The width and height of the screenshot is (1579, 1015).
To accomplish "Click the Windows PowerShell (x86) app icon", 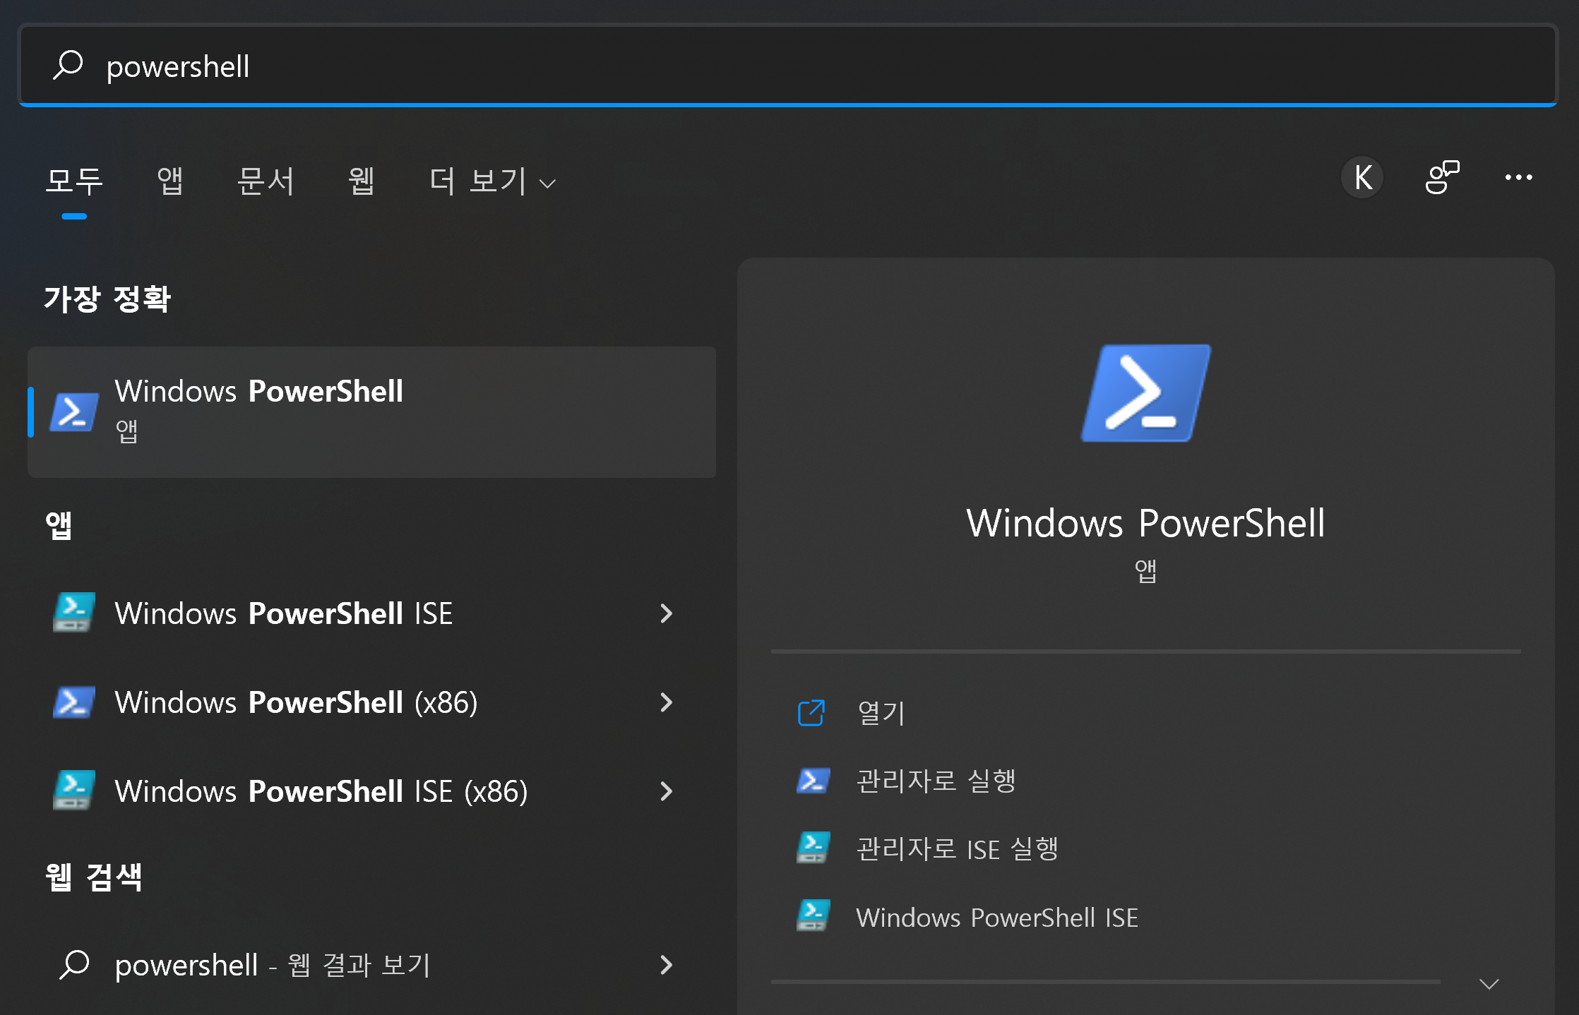I will 74,702.
